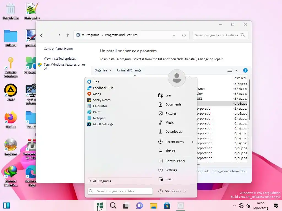Open taskbar Search magnifier

pos(113,206)
